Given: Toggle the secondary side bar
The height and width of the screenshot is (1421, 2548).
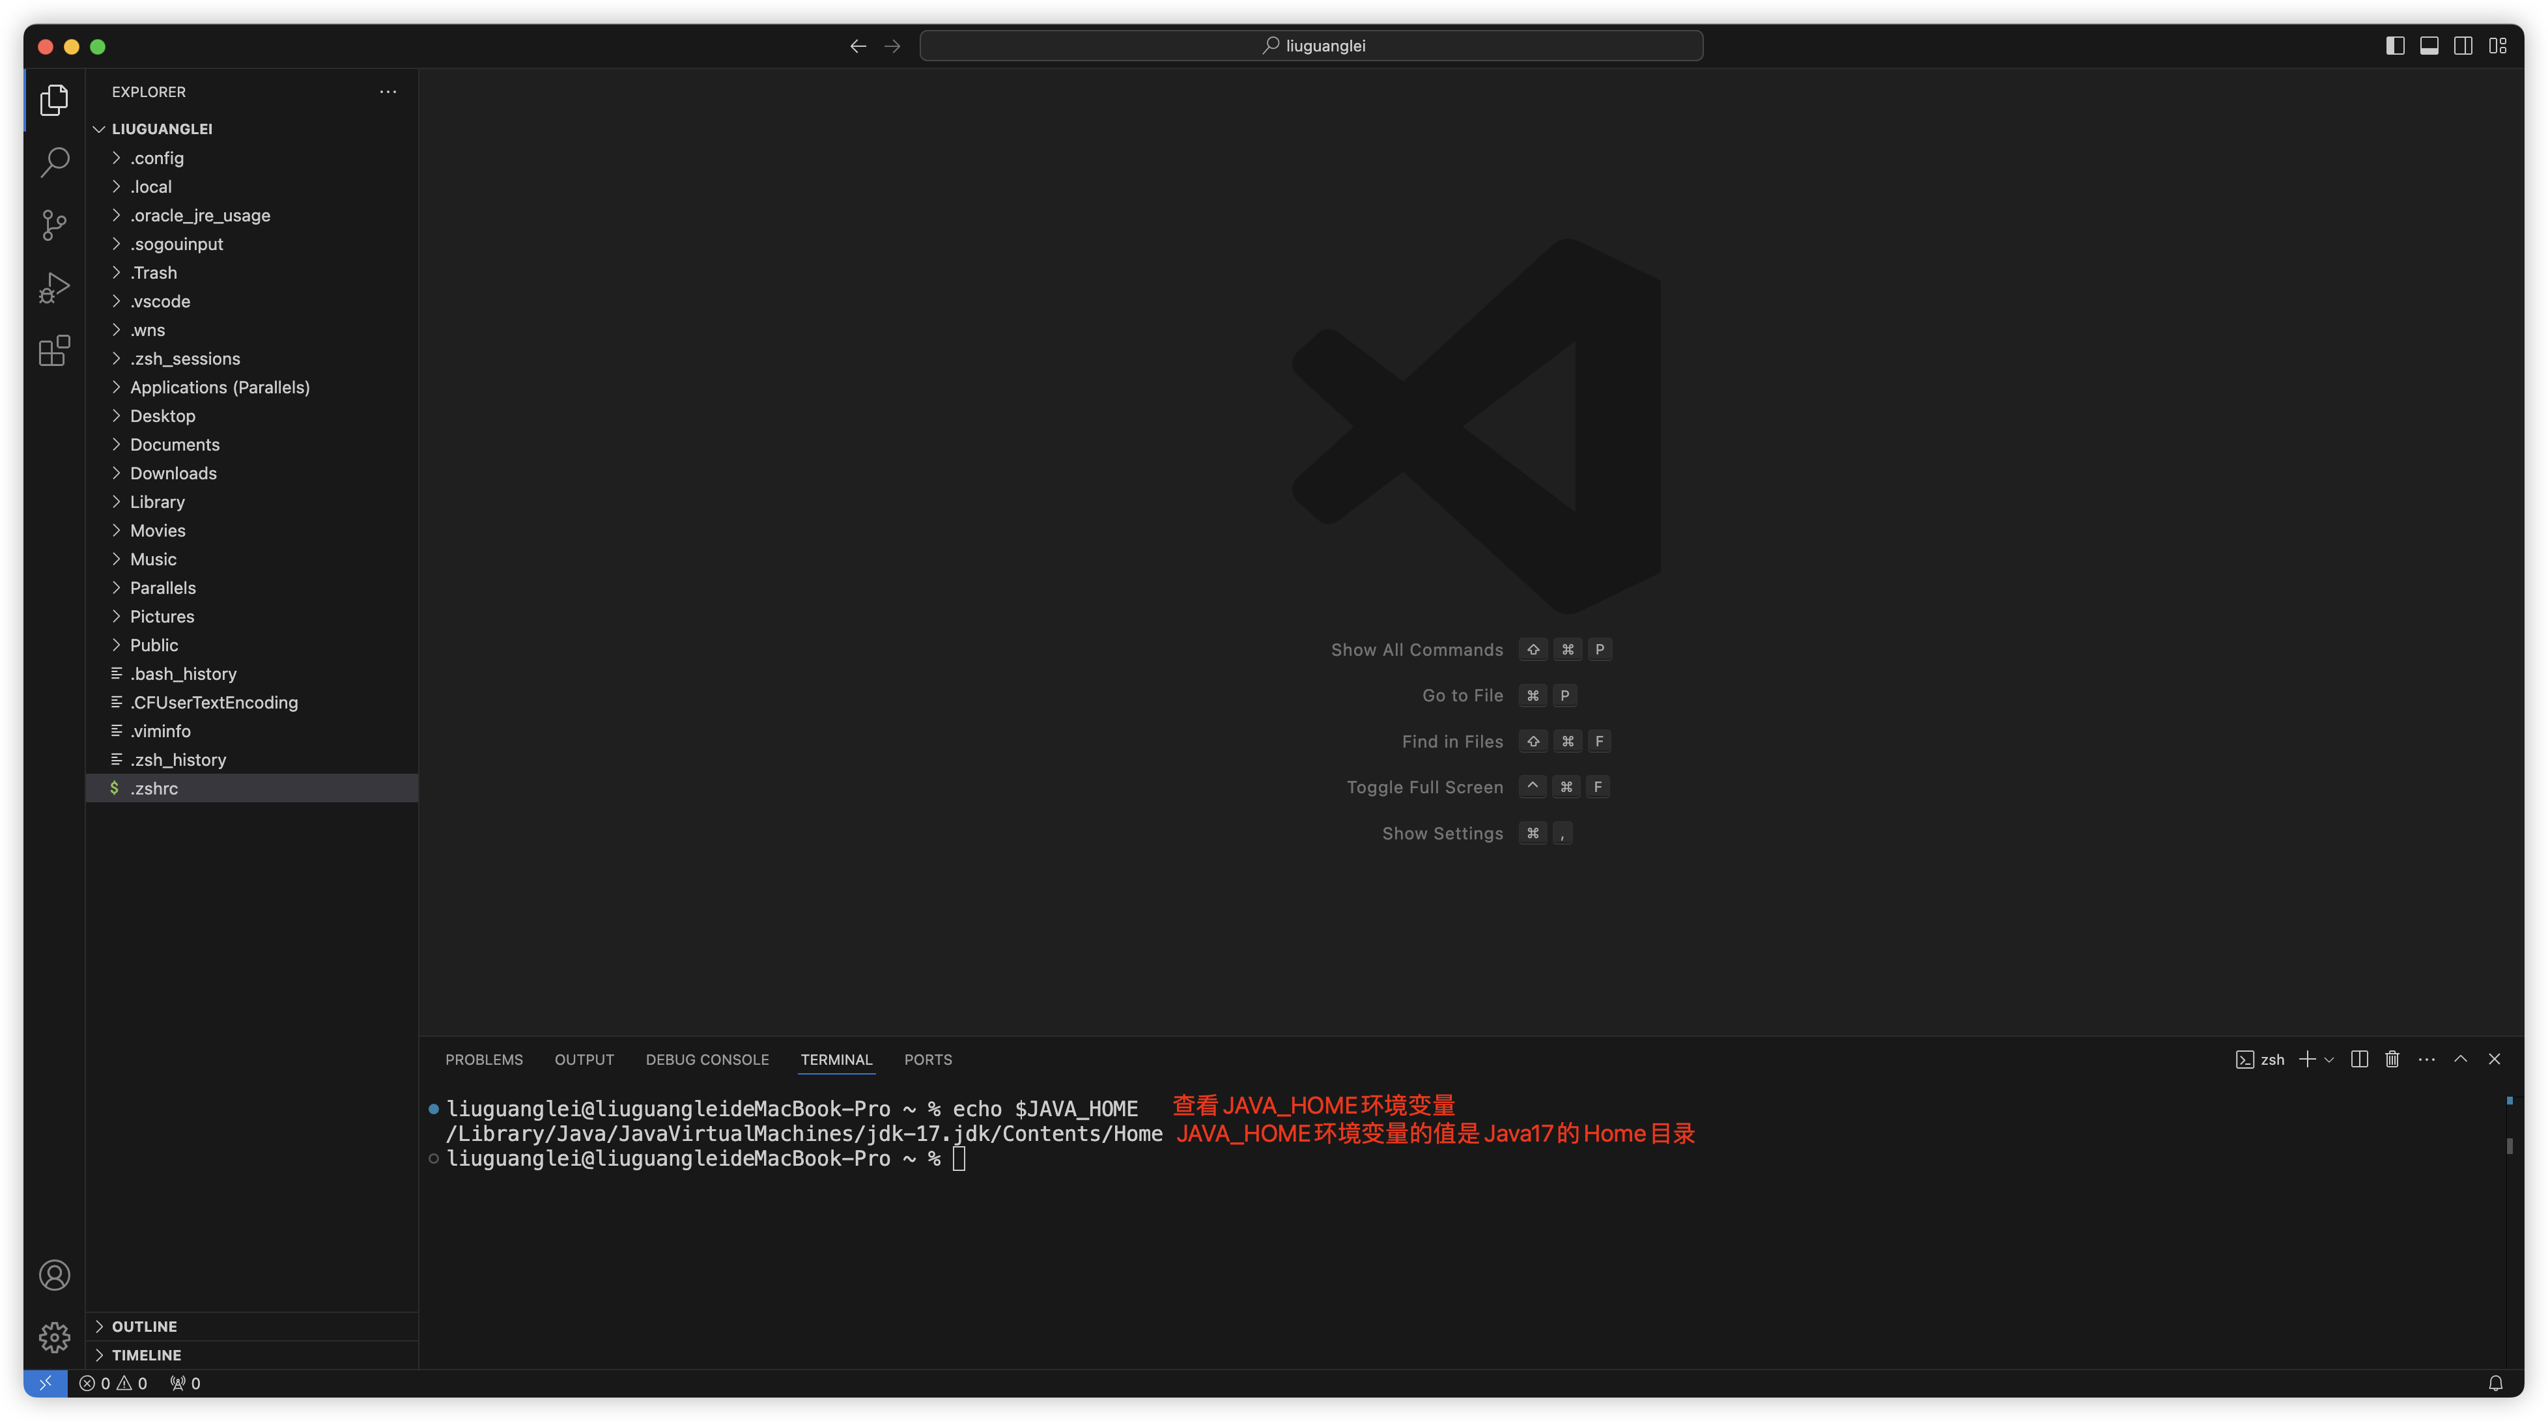Looking at the screenshot, I should [x=2463, y=46].
